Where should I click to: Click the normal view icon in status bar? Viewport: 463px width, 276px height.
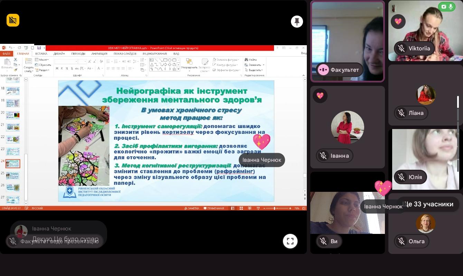pos(233,208)
